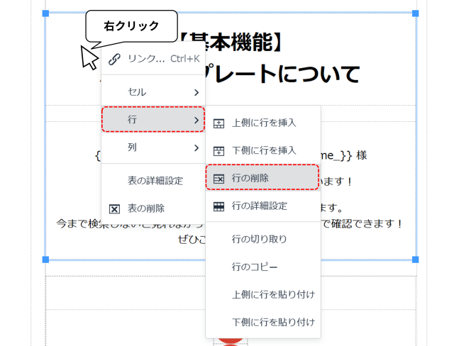Click the で確認できます！ text
Image resolution: width=454 pixels, height=346 pixels.
coord(362,223)
